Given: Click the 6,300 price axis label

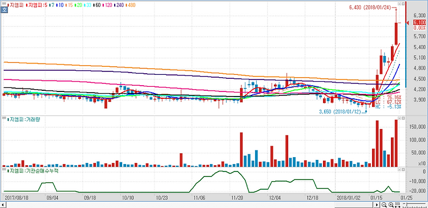Looking at the screenshot, I should click(420, 15).
